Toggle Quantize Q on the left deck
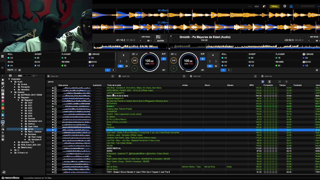 [164, 59]
